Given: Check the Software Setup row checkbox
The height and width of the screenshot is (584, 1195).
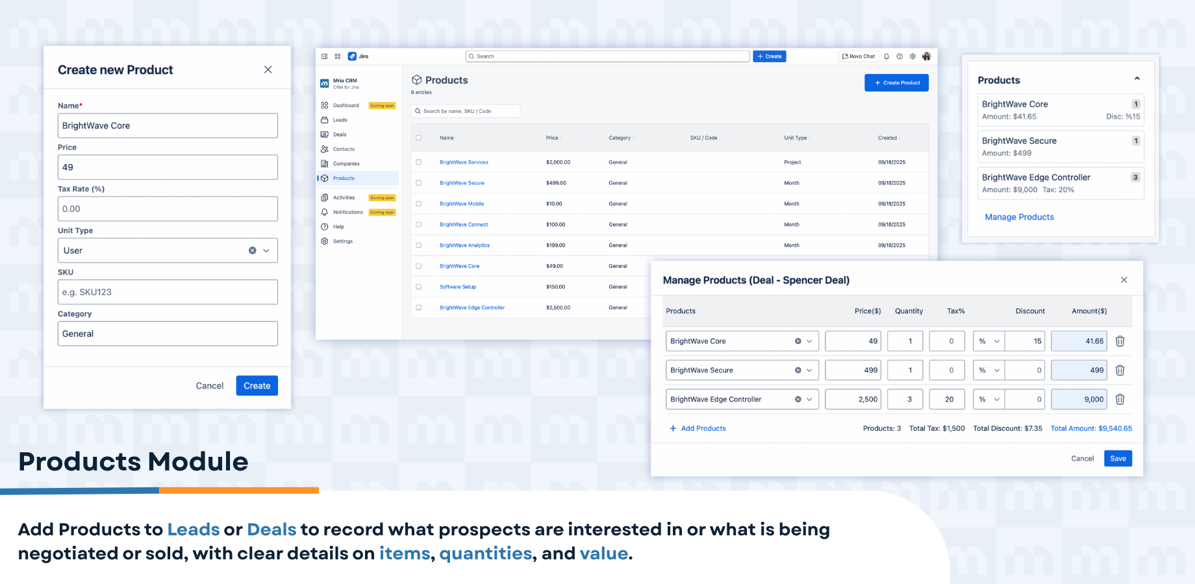Looking at the screenshot, I should 419,287.
